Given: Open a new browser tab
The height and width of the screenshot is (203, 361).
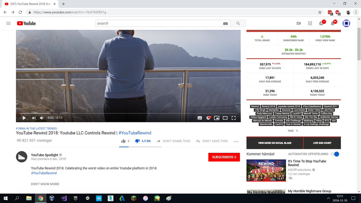Looking at the screenshot, I should [x=63, y=4].
